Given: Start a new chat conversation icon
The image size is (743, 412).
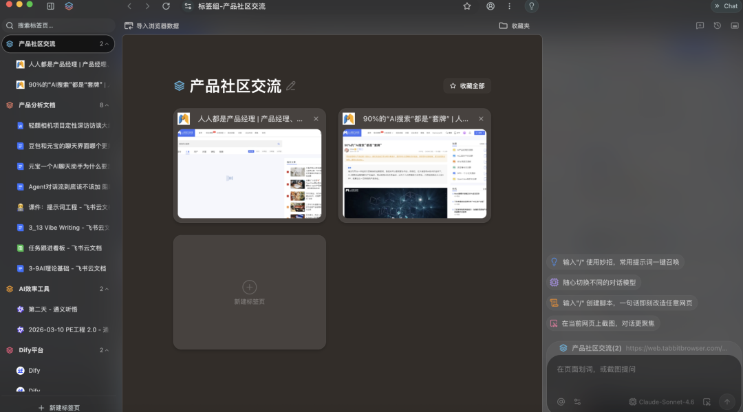Looking at the screenshot, I should click(x=700, y=25).
